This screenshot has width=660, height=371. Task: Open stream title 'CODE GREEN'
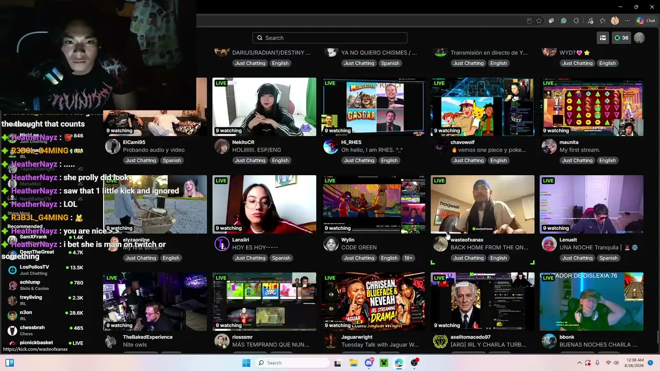pos(359,247)
